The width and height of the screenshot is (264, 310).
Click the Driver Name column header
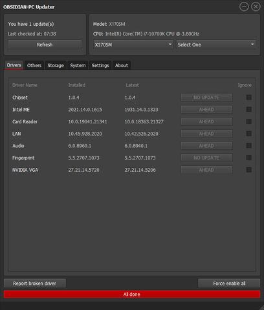click(x=25, y=85)
